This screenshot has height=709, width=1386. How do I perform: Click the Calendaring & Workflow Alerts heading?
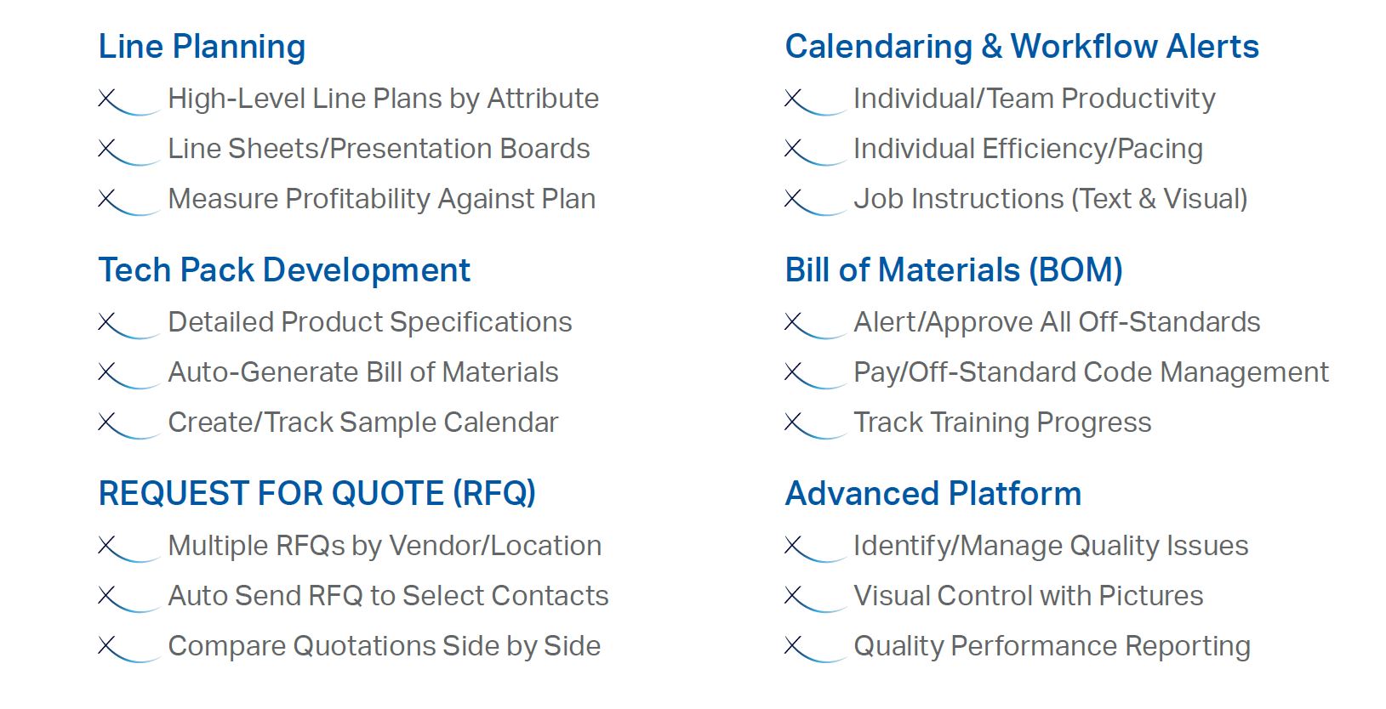[1022, 47]
